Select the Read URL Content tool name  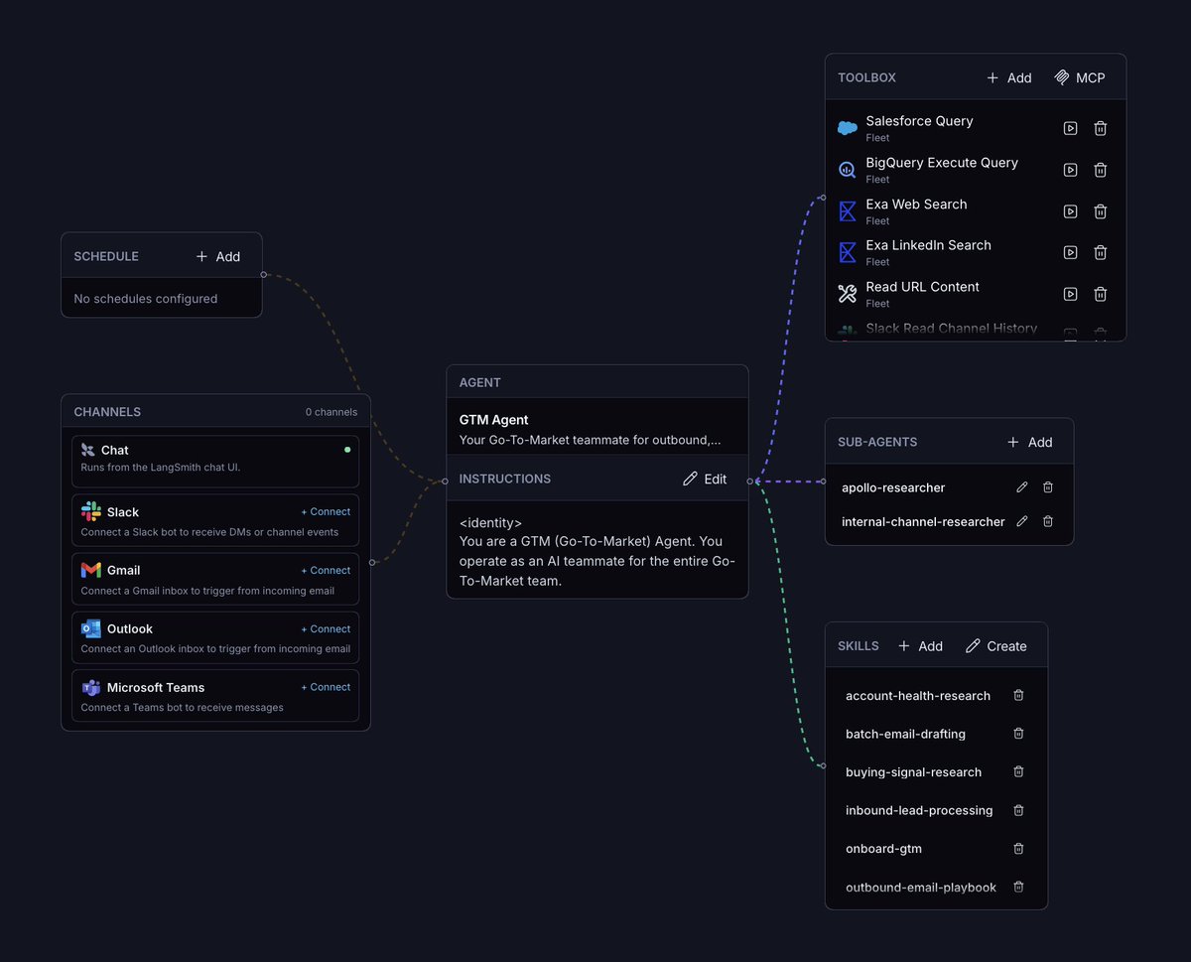click(922, 287)
